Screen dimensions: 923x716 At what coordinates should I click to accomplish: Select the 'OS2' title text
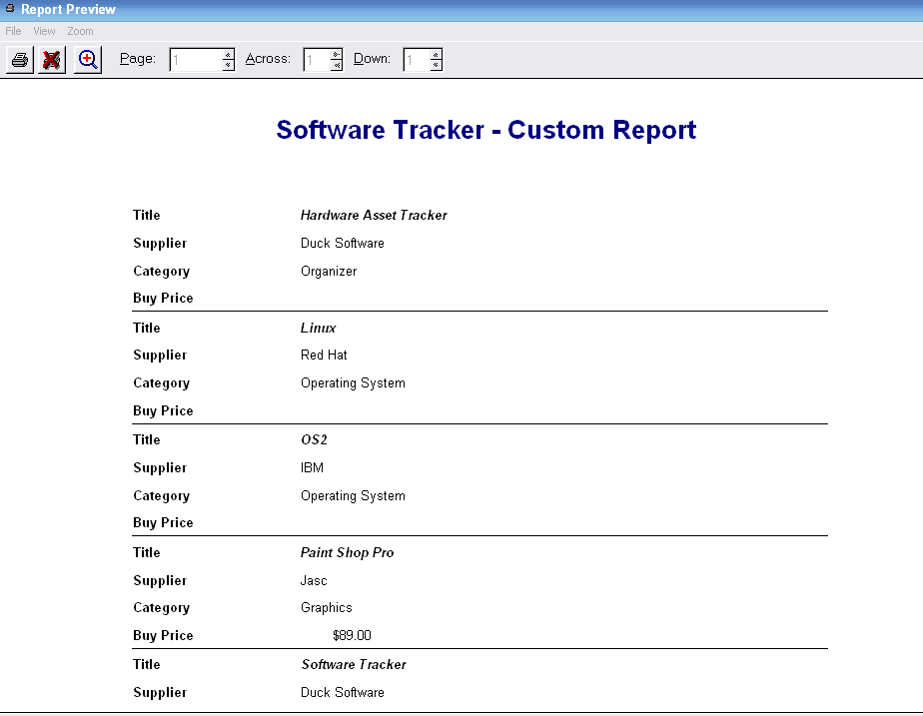click(x=314, y=440)
